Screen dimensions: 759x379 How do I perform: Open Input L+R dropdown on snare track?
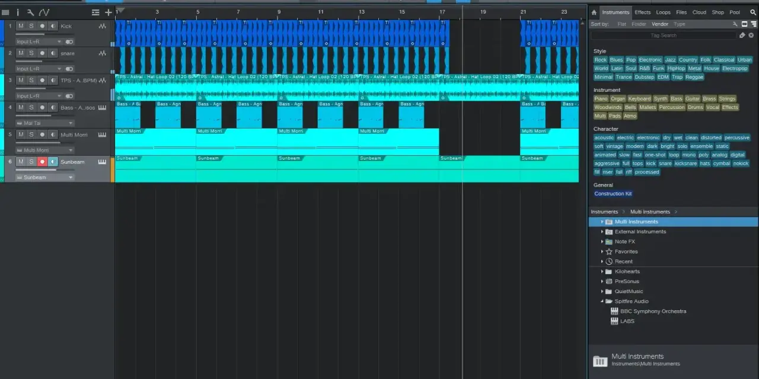[39, 69]
